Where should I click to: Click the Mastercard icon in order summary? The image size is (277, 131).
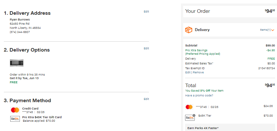click(x=189, y=107)
